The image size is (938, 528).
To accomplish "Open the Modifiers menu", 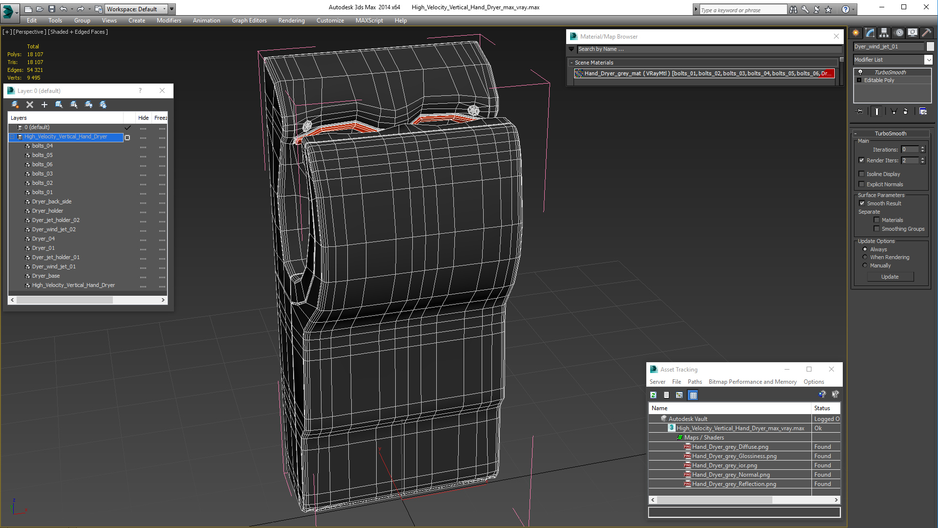I will coord(169,21).
